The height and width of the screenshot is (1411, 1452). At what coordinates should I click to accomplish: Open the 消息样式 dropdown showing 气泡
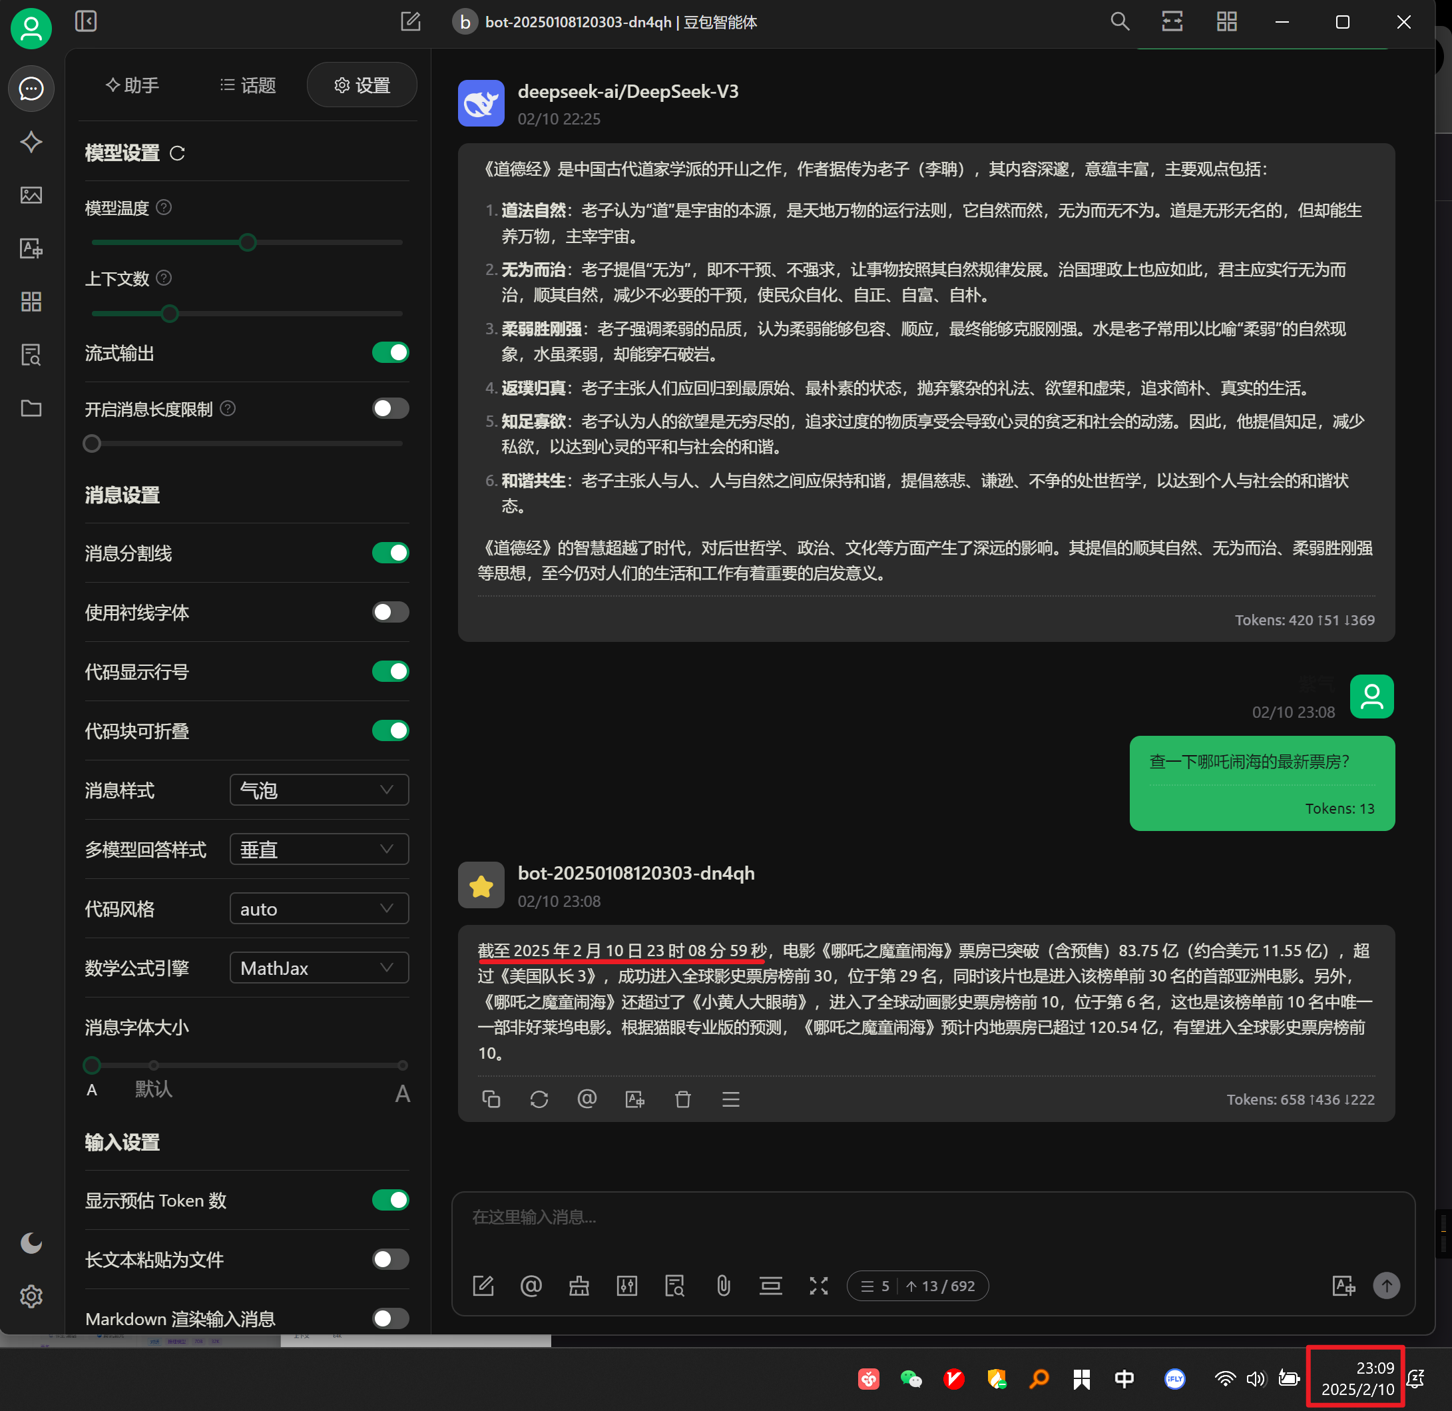(x=320, y=790)
